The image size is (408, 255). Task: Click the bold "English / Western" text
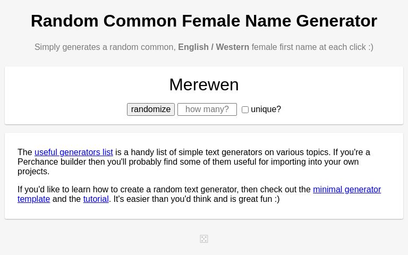pyautogui.click(x=214, y=47)
